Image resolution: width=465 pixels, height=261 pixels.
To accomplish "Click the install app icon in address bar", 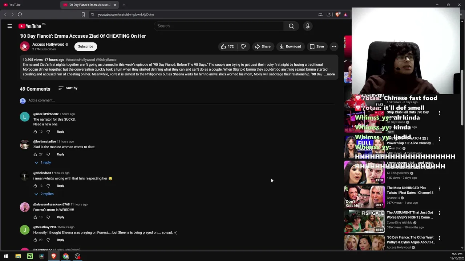I will [x=320, y=14].
